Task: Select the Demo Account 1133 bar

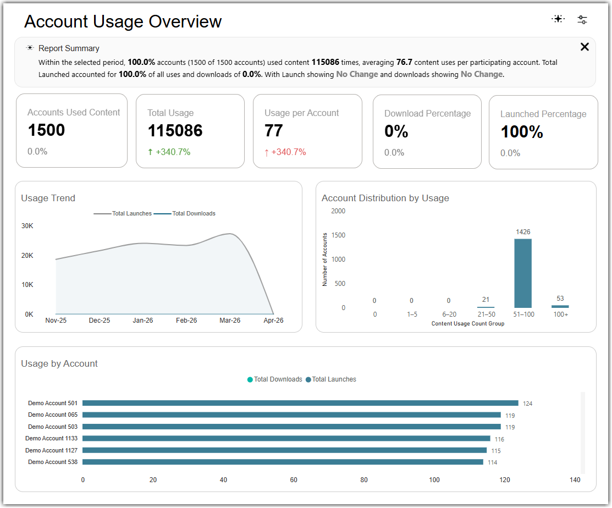Action: pyautogui.click(x=286, y=438)
